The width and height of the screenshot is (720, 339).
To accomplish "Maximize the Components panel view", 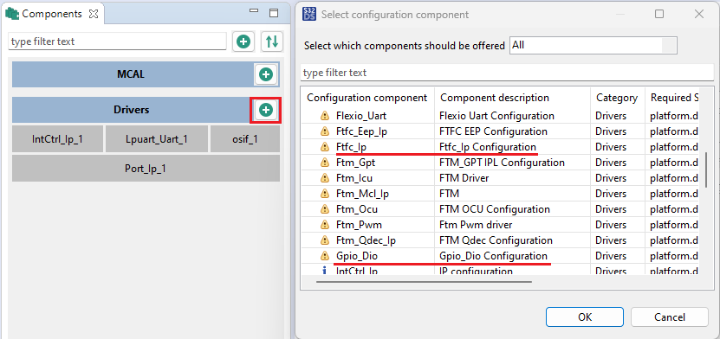I will pos(274,13).
